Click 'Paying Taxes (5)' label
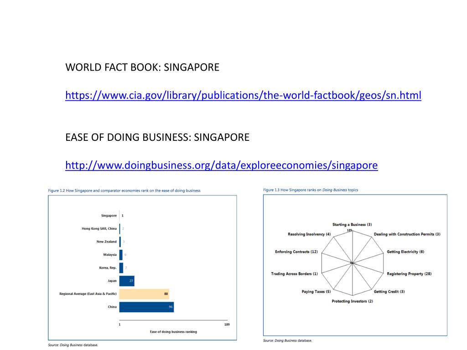The width and height of the screenshot is (467, 350). [x=316, y=292]
